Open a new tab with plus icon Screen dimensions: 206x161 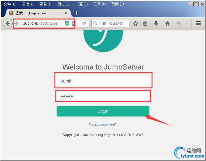[x=76, y=13]
